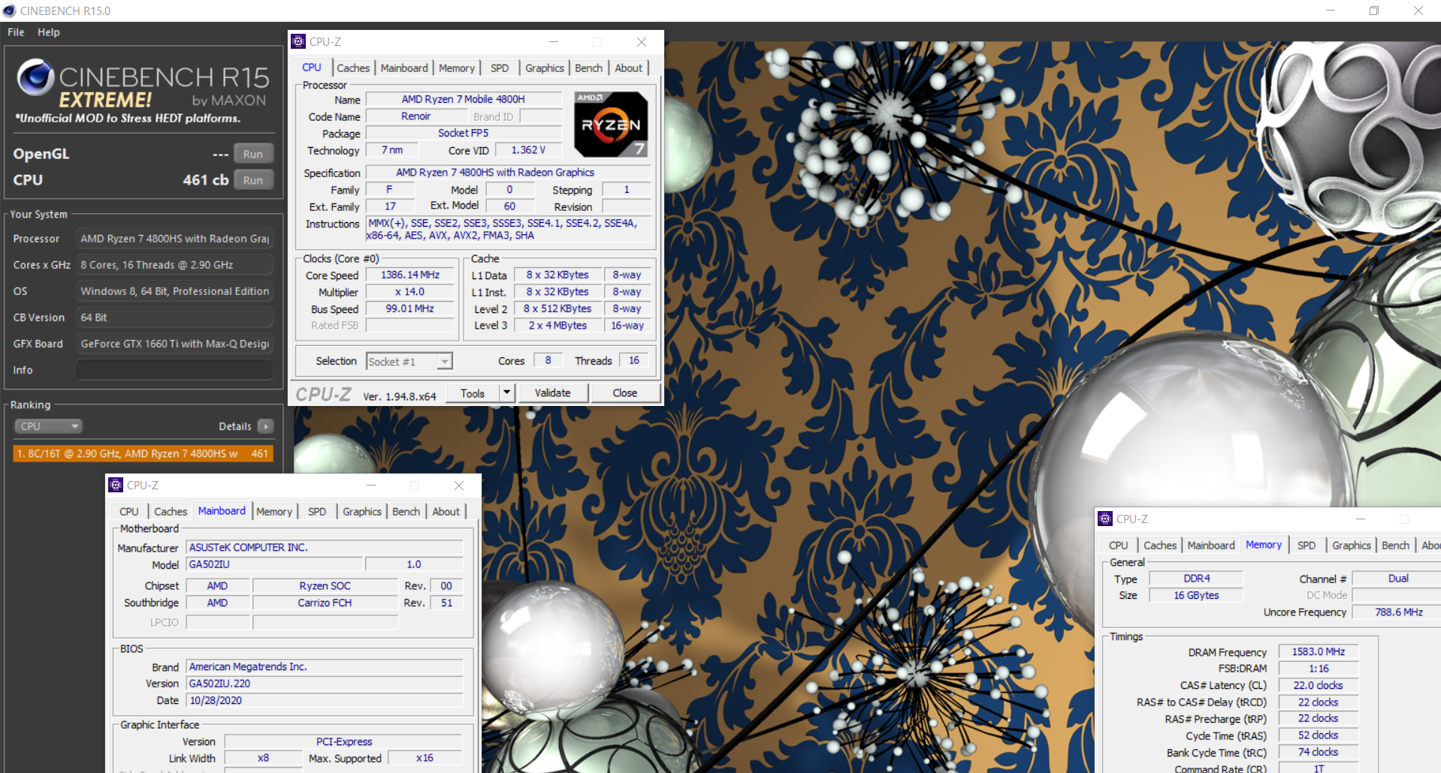Open the Help menu in Cinebench
This screenshot has width=1441, height=773.
point(49,32)
